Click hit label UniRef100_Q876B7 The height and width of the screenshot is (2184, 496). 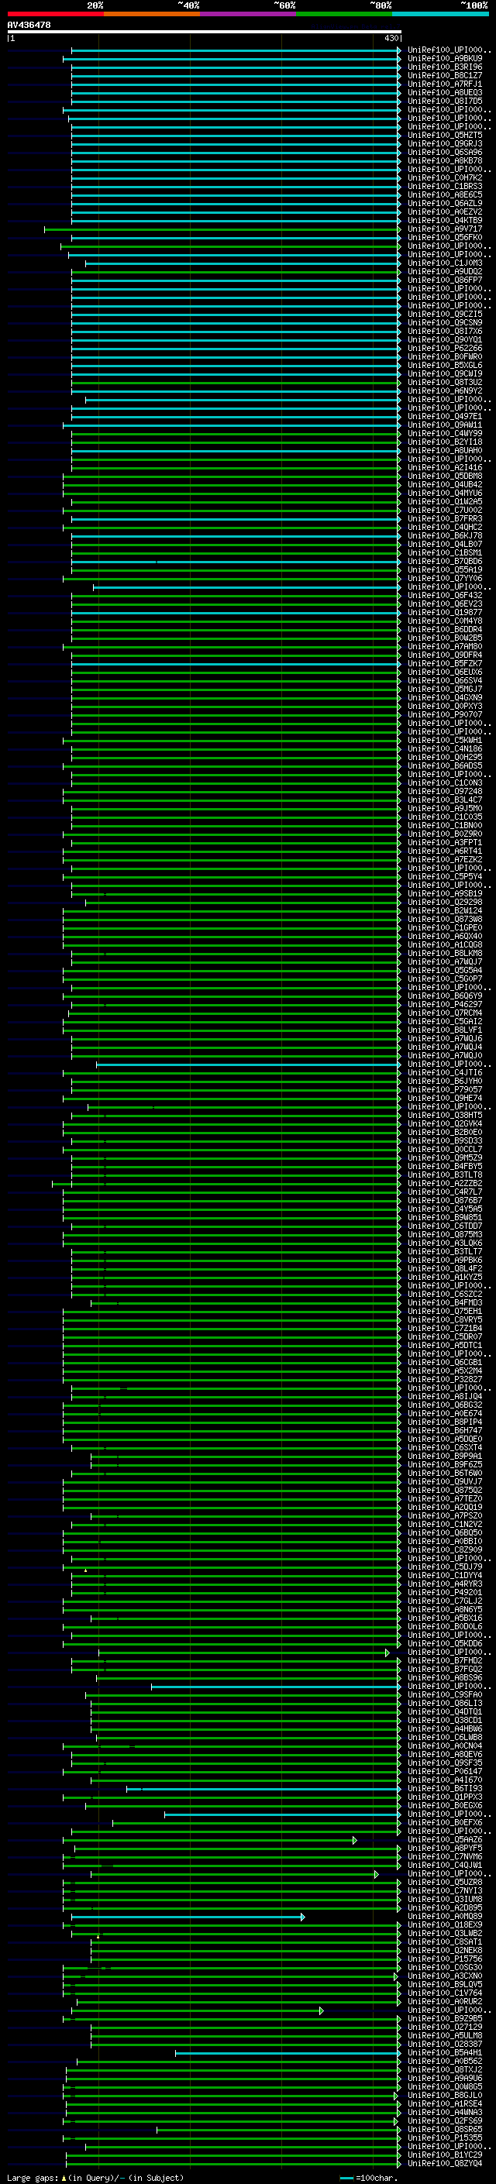pos(445,1201)
